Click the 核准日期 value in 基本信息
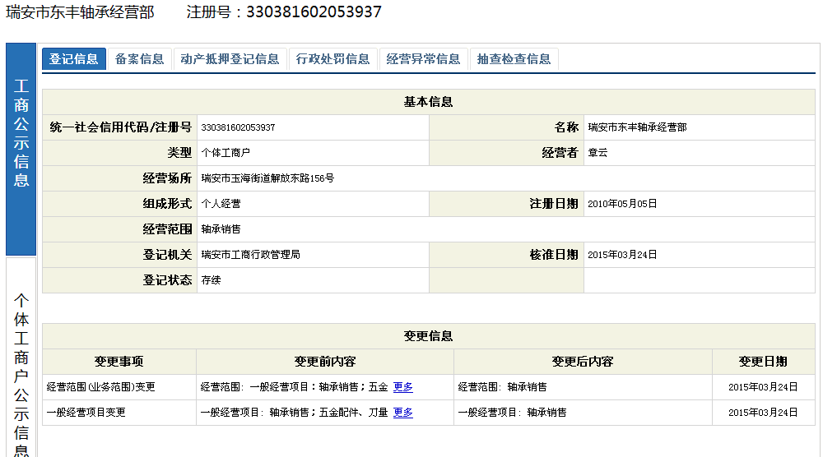 click(x=622, y=255)
